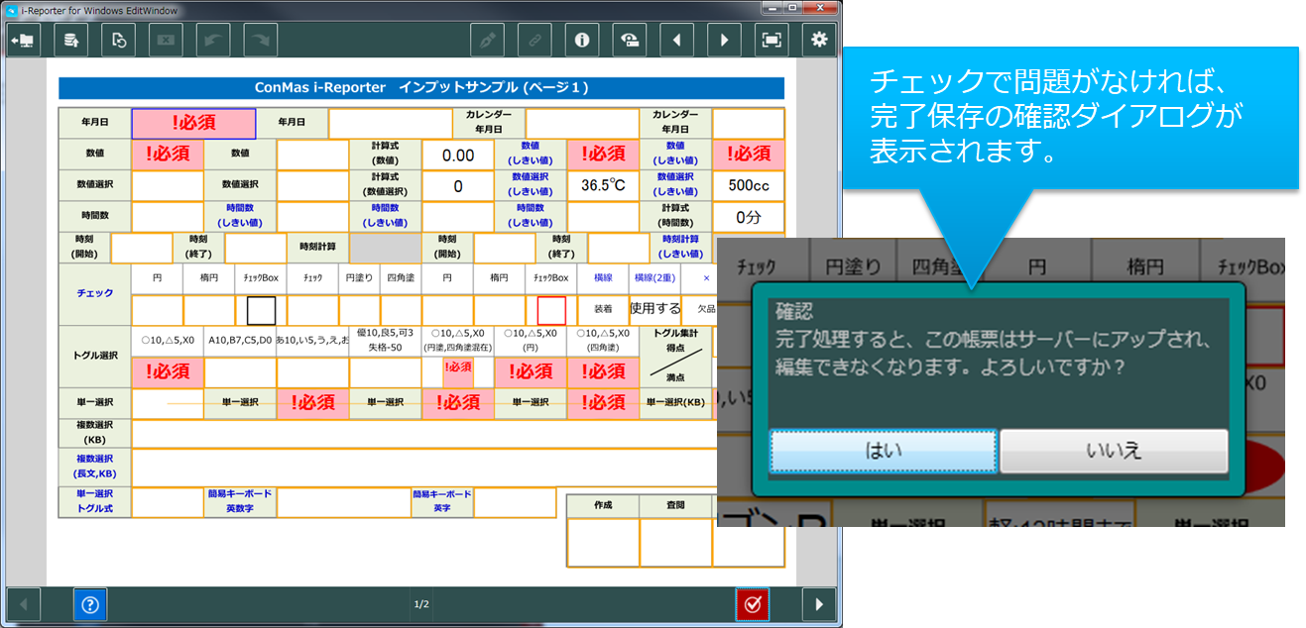Open the 36.5℃ numeric selection field

(603, 186)
